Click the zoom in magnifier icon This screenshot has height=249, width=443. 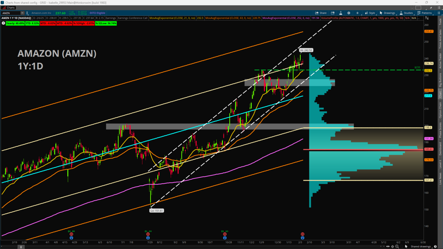(x=397, y=247)
